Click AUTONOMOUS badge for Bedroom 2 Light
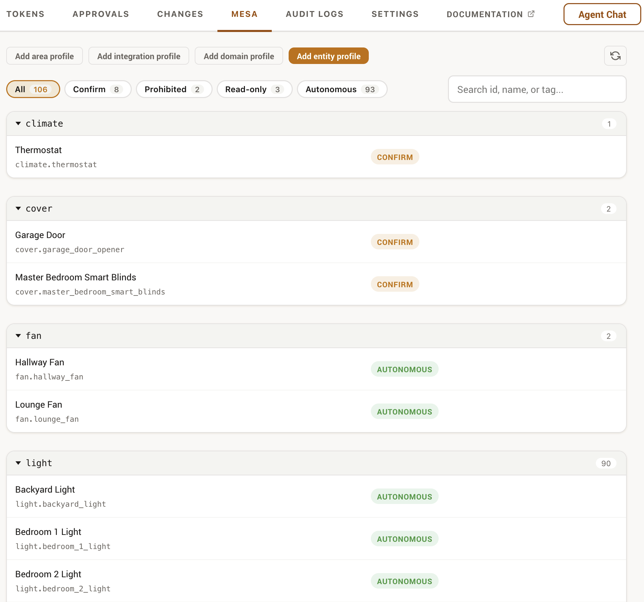This screenshot has height=602, width=644. point(404,581)
